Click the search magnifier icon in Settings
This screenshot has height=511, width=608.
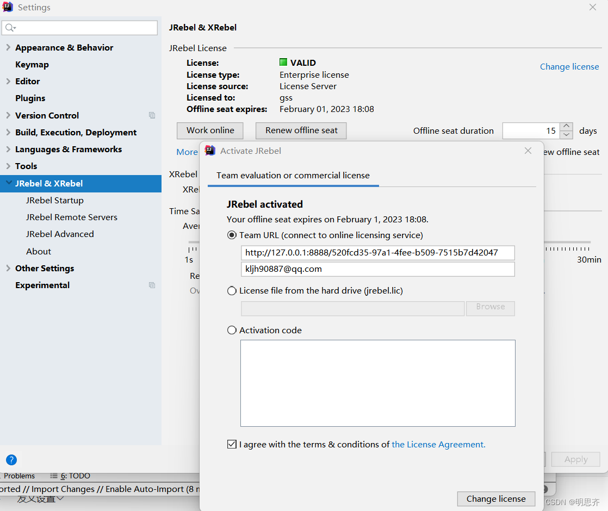click(x=10, y=28)
